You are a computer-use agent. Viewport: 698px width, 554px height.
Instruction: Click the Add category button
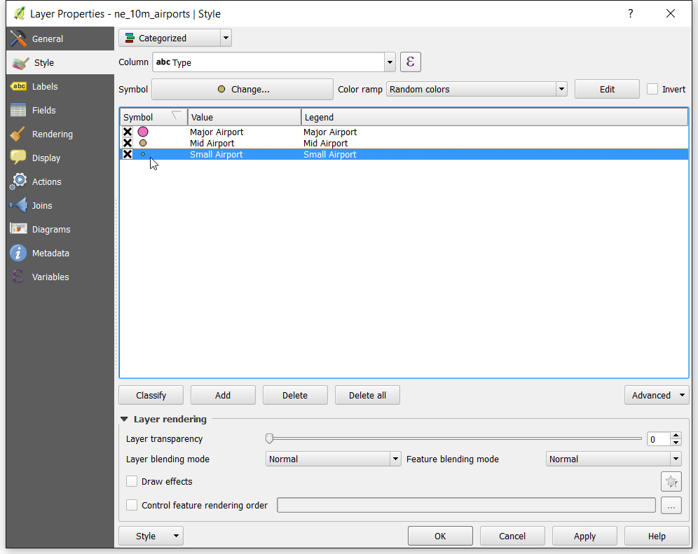coord(223,395)
